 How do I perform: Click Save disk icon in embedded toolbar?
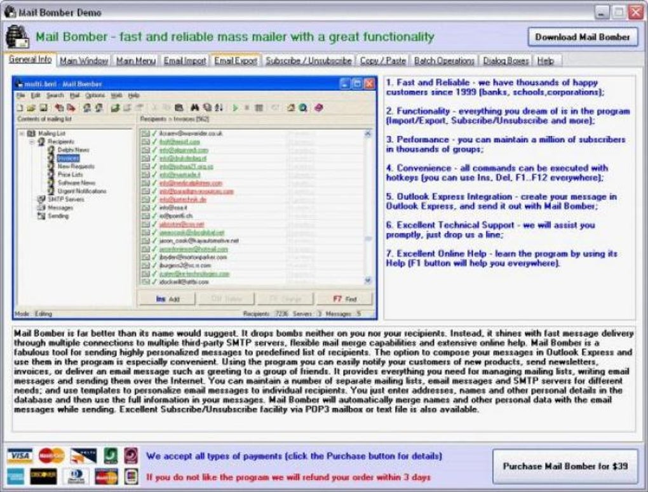click(x=43, y=108)
